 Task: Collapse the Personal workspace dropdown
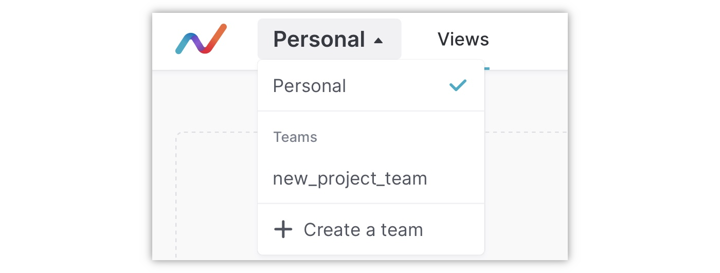pyautogui.click(x=329, y=39)
